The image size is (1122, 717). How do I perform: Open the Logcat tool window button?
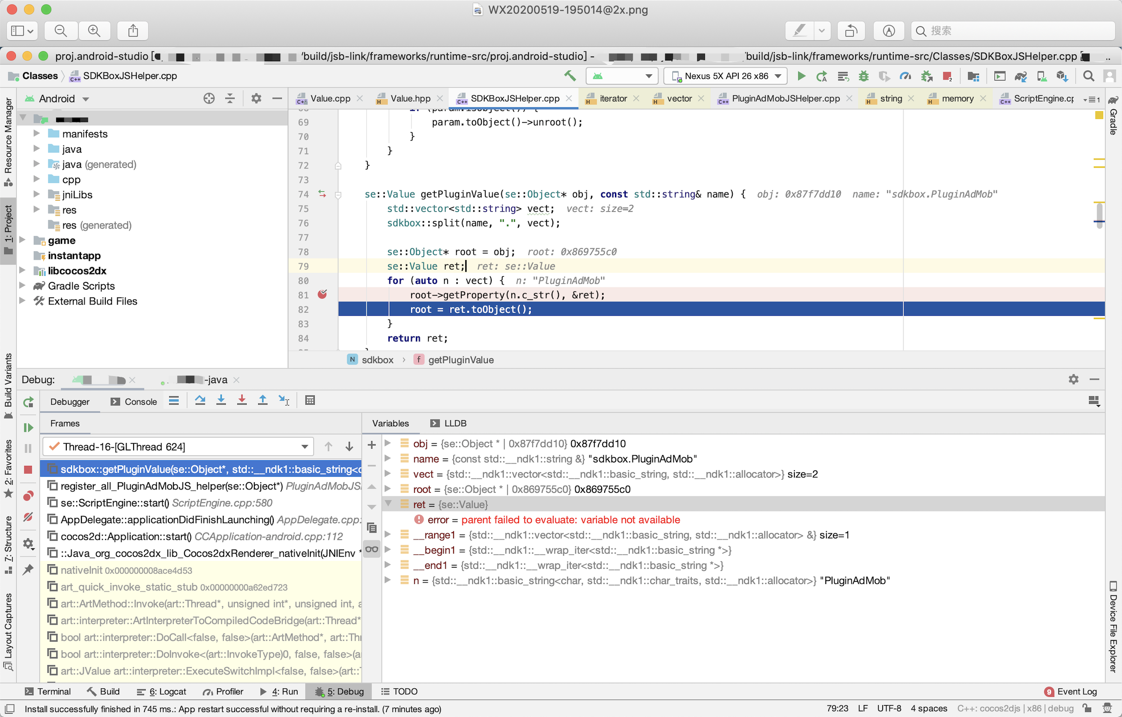(162, 691)
